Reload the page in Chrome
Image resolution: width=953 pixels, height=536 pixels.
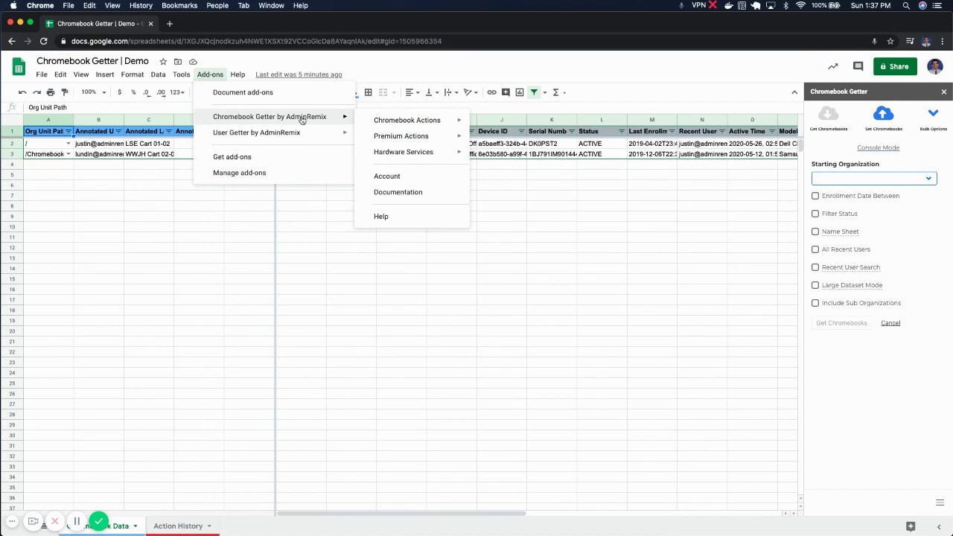[x=44, y=41]
